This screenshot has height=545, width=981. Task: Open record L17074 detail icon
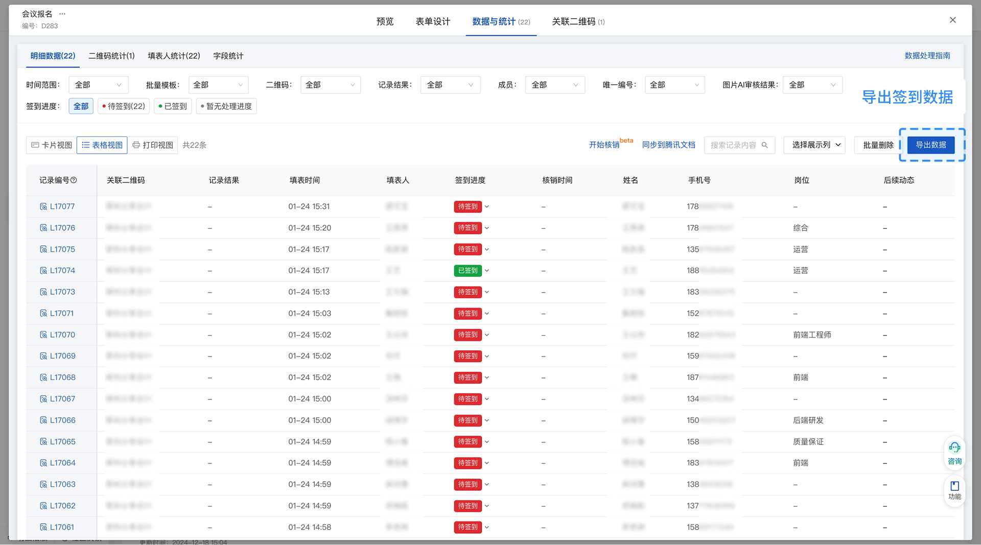[x=43, y=271]
